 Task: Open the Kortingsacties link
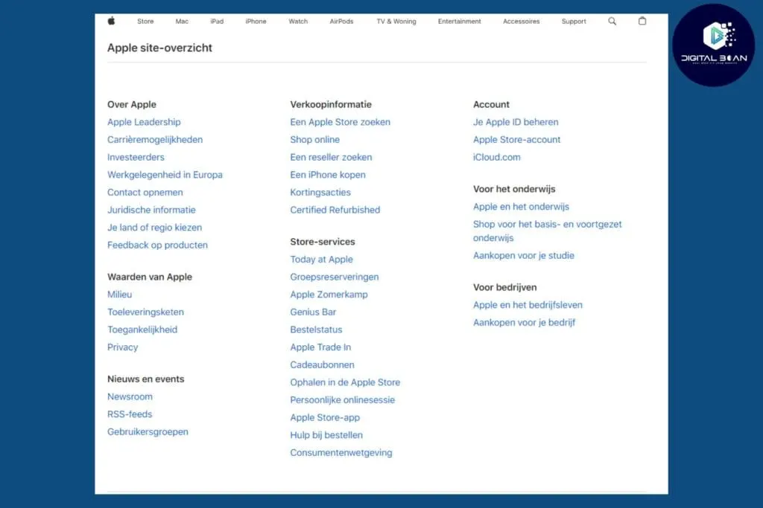320,193
